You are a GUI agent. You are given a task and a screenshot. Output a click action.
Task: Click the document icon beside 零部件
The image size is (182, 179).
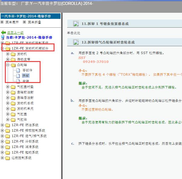(18, 70)
